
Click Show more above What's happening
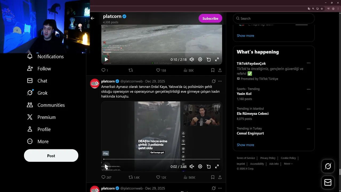(x=245, y=35)
